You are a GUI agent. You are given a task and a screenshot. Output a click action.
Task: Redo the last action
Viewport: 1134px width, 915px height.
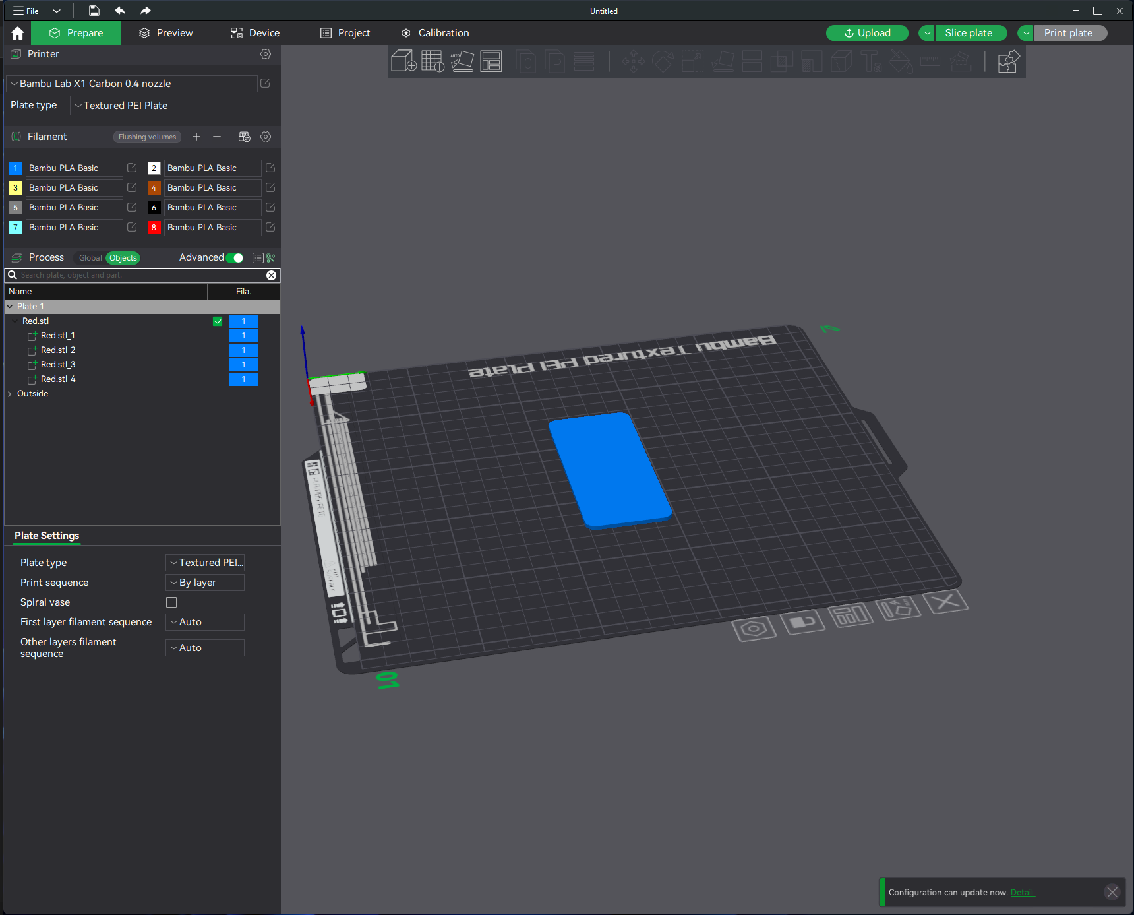(x=146, y=11)
